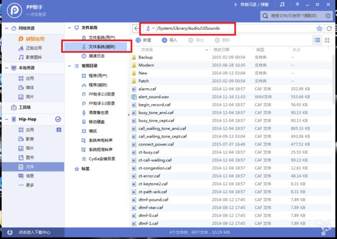Open 移动硬盘 directory
337x239 pixels.
tap(93, 122)
